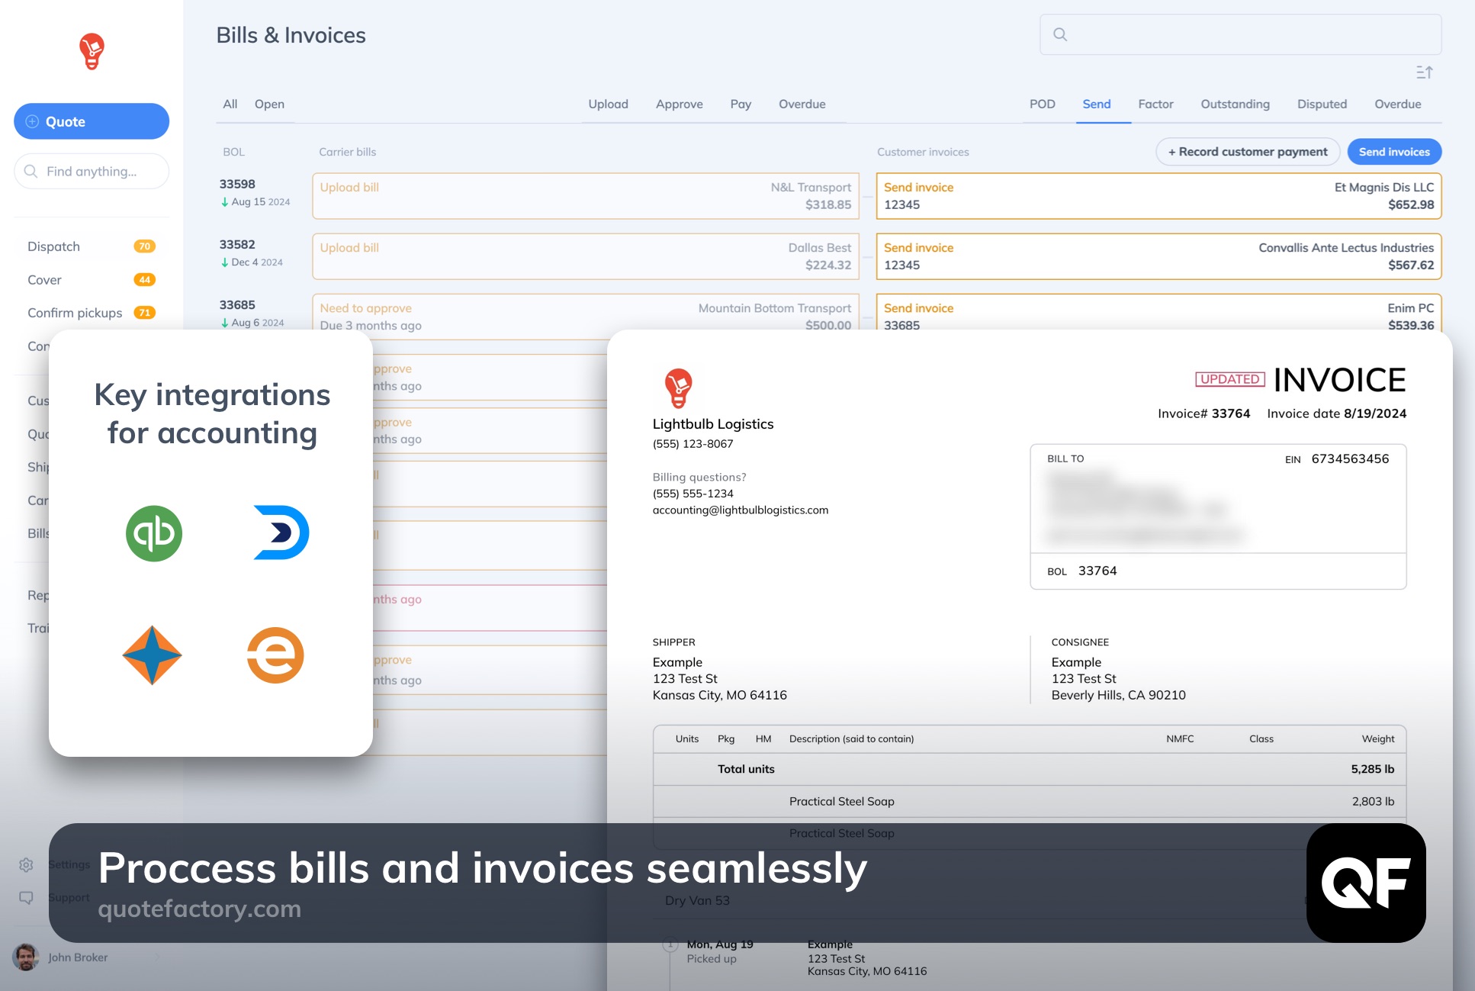Click BOL number 33598

(x=237, y=184)
